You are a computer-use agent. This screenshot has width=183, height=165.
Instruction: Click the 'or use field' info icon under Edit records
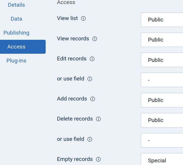pos(90,79)
